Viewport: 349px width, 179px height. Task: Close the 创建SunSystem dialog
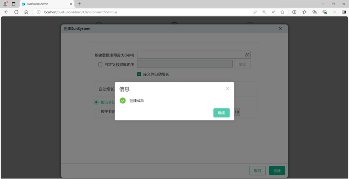280,29
